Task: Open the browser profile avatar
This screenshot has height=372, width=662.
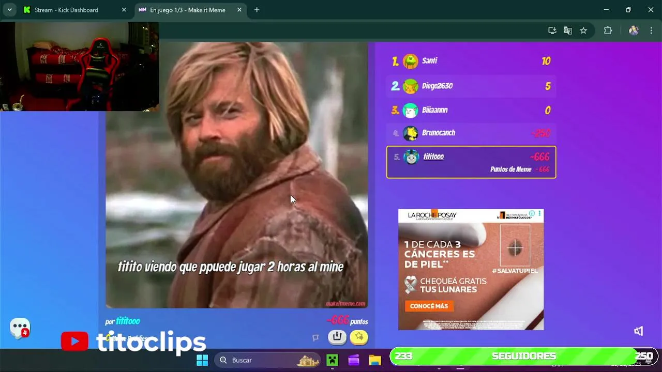Action: pyautogui.click(x=634, y=30)
